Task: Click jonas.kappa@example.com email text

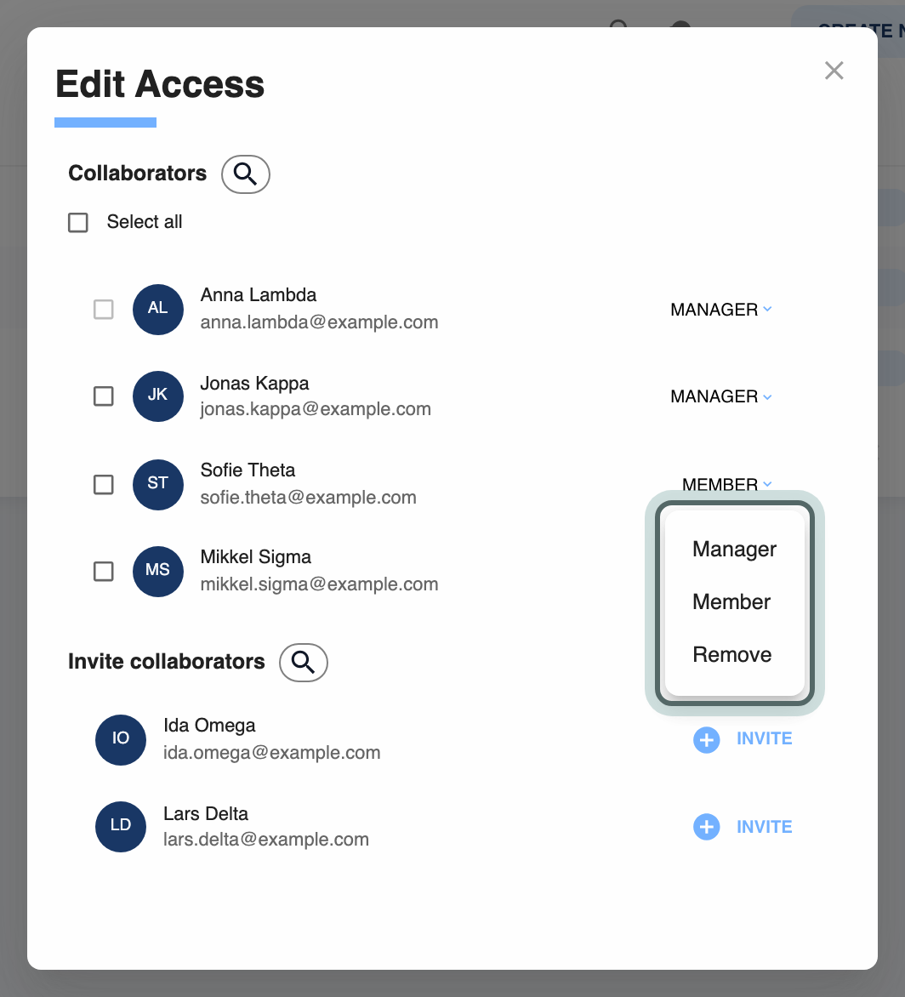Action: (316, 409)
